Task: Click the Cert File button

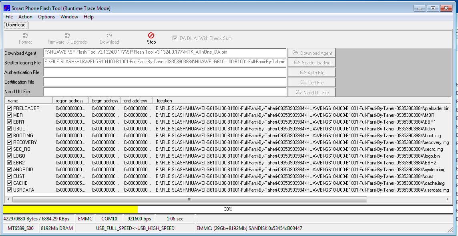Action: 311,82
